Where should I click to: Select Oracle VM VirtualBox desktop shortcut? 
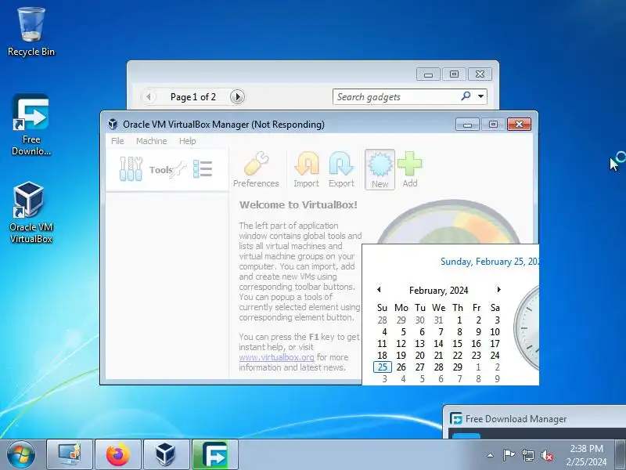pos(31,212)
